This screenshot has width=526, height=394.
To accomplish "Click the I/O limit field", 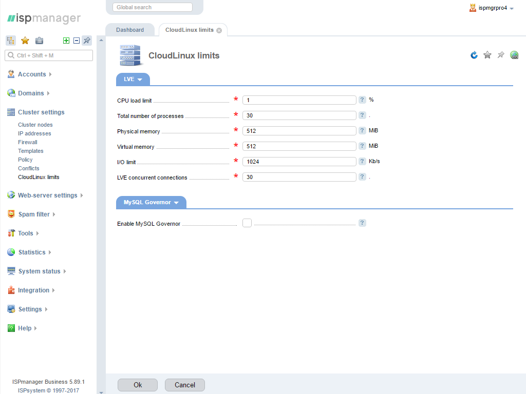I will pyautogui.click(x=299, y=162).
